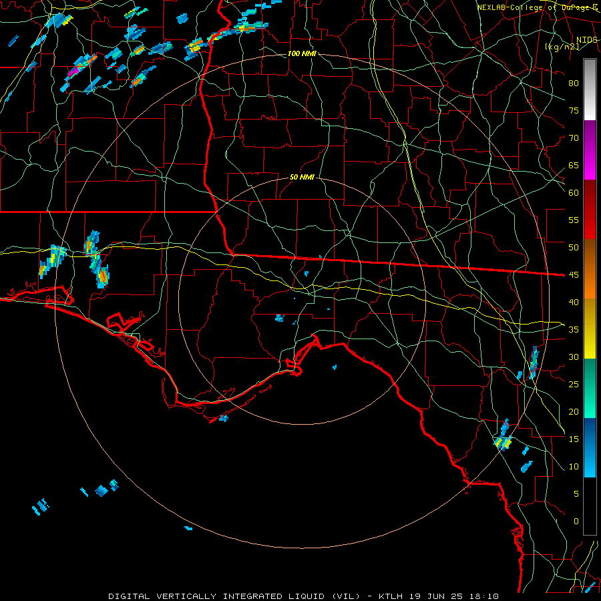Image resolution: width=601 pixels, height=601 pixels.
Task: Select the blue segment of the color scale
Action: coord(590,447)
